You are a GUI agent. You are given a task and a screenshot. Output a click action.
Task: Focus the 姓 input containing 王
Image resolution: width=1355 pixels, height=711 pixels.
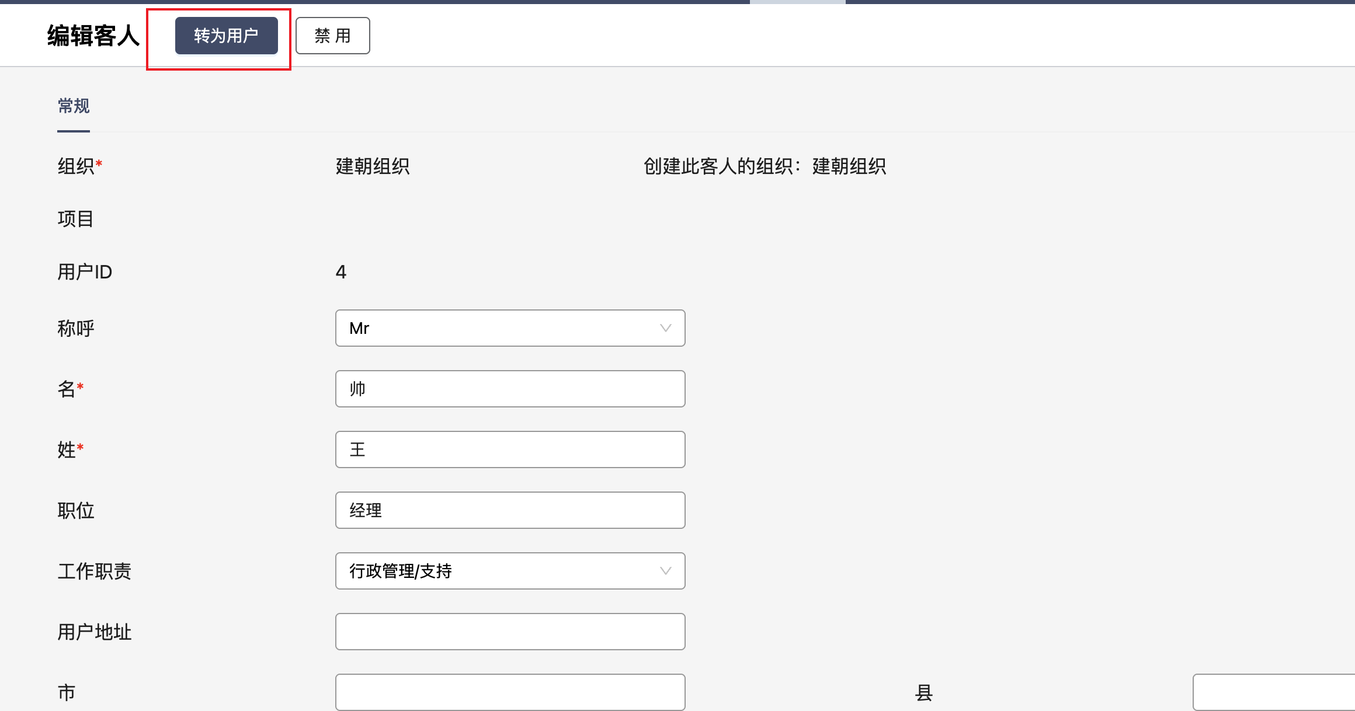(x=509, y=449)
